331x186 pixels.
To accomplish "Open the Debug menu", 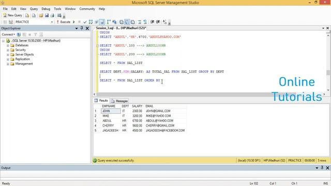I will tap(46, 9).
